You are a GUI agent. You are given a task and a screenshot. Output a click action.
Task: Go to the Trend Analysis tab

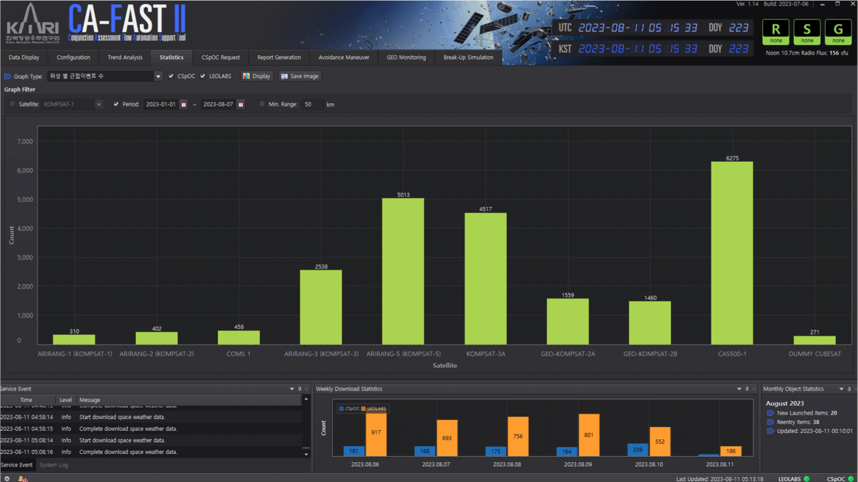click(125, 57)
